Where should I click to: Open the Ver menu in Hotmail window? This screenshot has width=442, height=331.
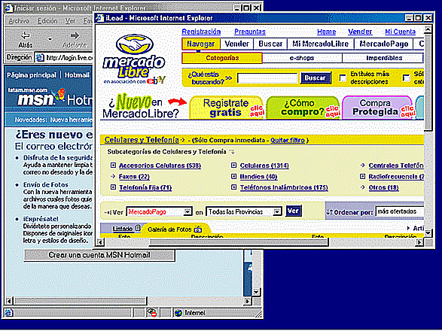pyautogui.click(x=70, y=21)
